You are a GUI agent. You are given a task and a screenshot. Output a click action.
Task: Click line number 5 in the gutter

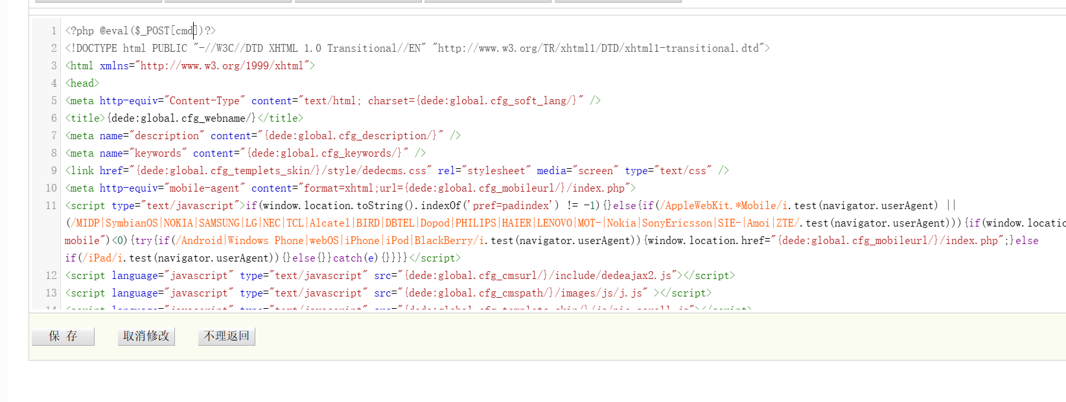click(54, 100)
